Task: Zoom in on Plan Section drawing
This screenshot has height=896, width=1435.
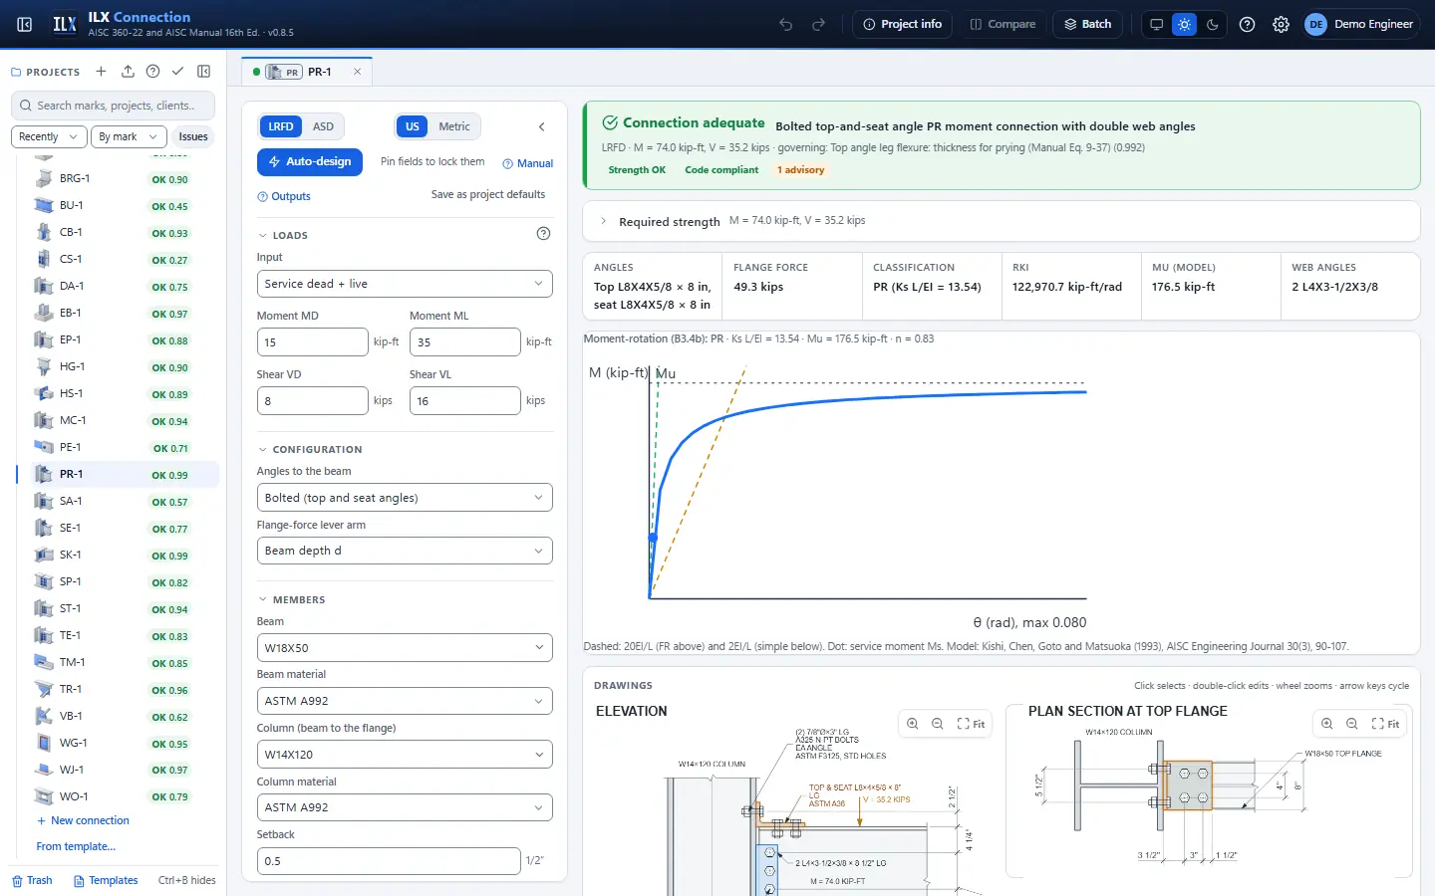Action: [x=1326, y=724]
